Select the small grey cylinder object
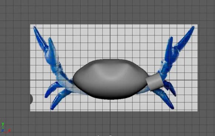215x136 pixels. click(155, 82)
